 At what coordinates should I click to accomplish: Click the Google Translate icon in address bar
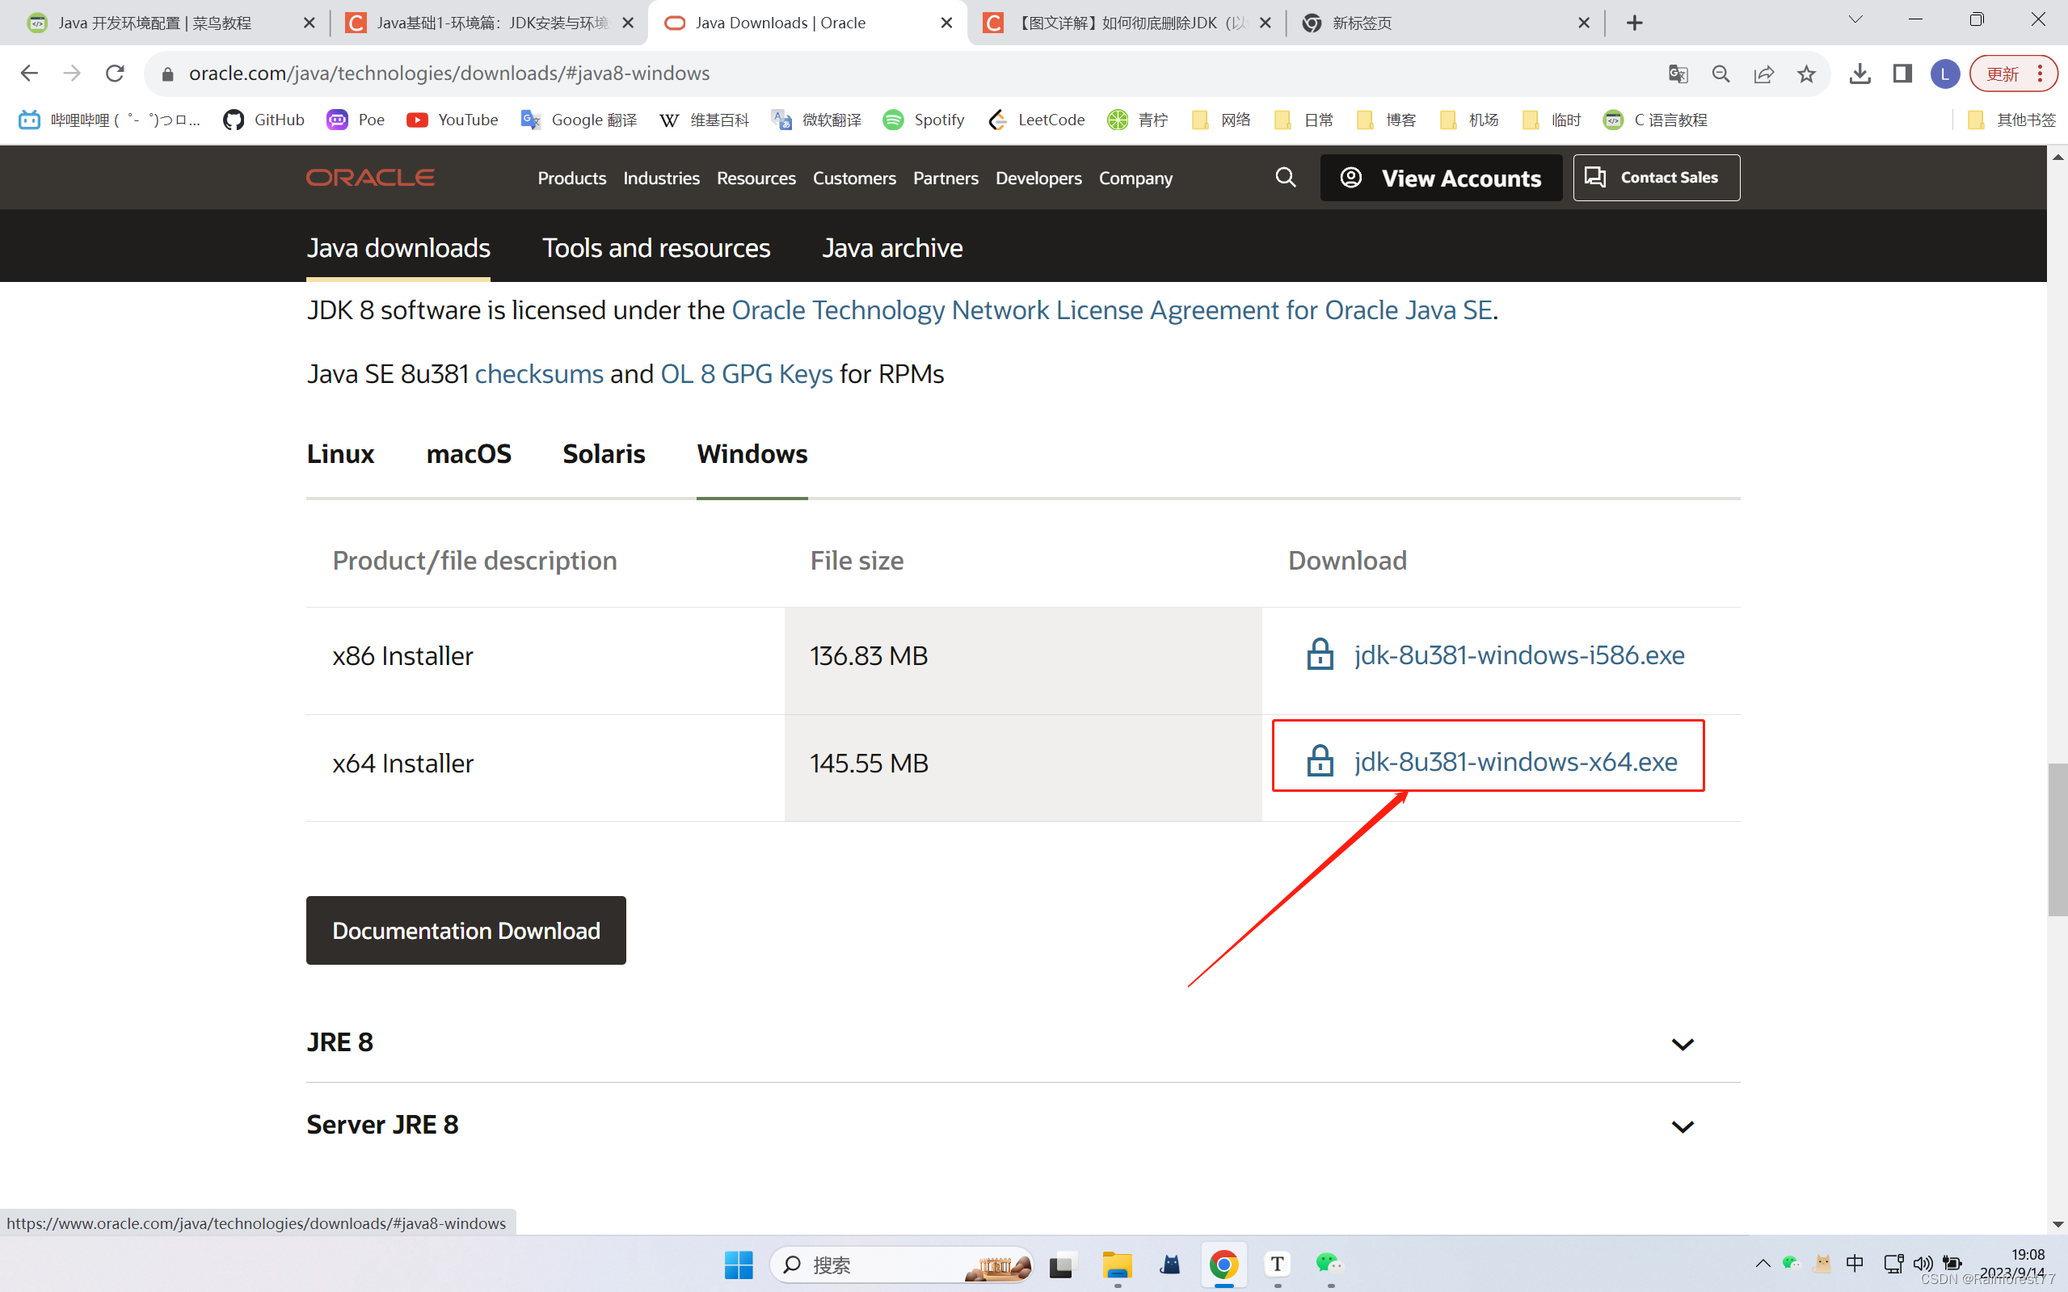click(x=1678, y=74)
